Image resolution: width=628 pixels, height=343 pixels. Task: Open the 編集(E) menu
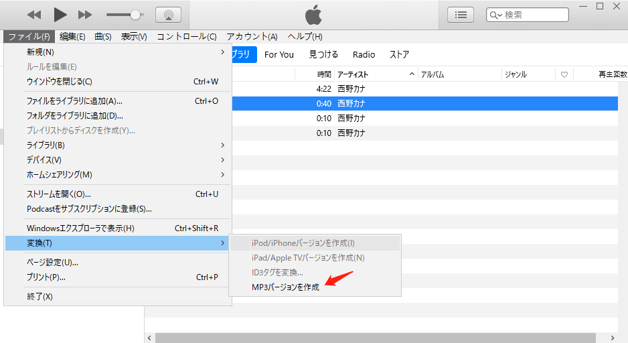[72, 36]
